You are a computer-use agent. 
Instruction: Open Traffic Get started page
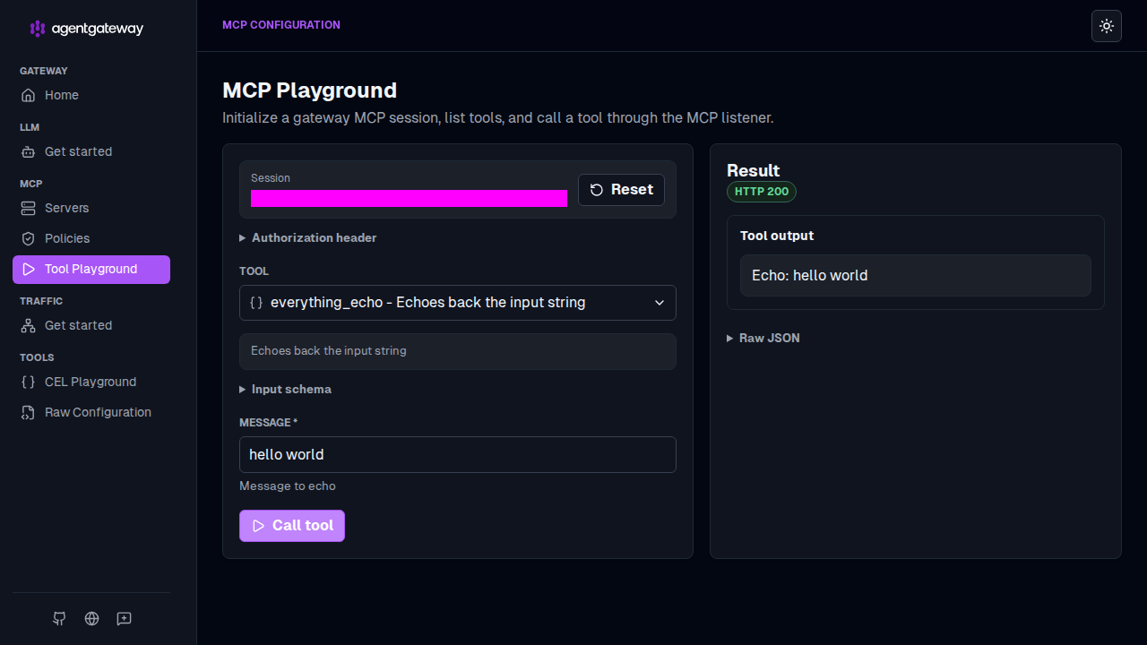[91, 325]
